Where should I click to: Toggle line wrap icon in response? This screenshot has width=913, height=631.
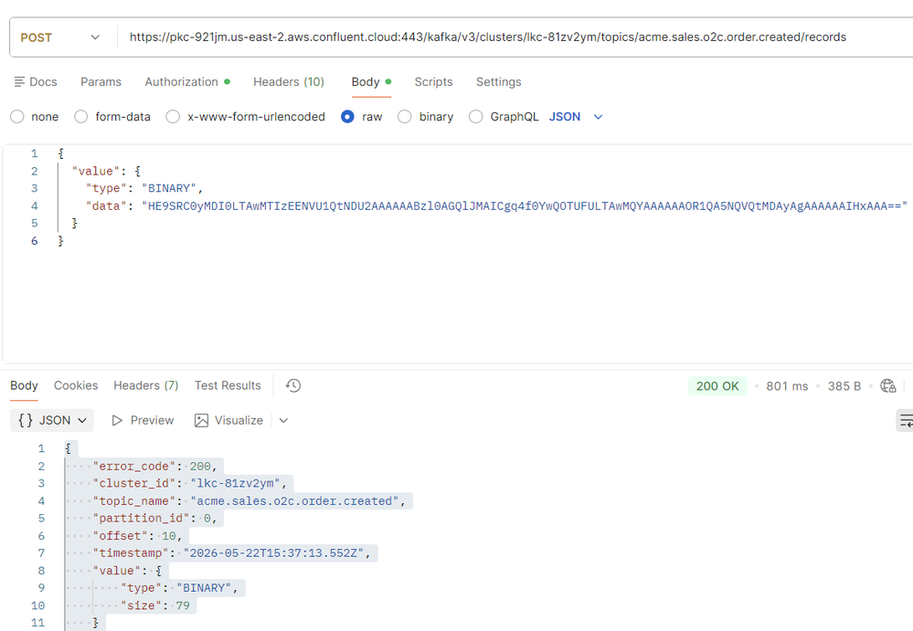tap(906, 420)
